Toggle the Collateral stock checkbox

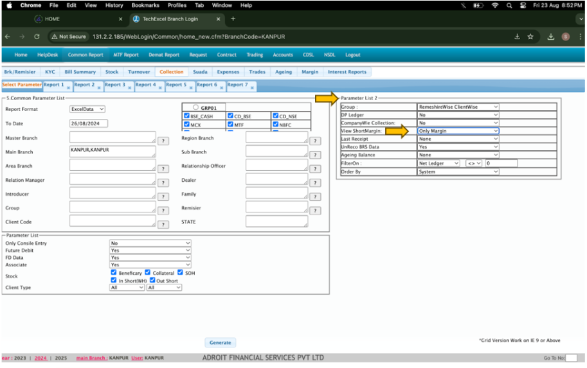click(148, 273)
